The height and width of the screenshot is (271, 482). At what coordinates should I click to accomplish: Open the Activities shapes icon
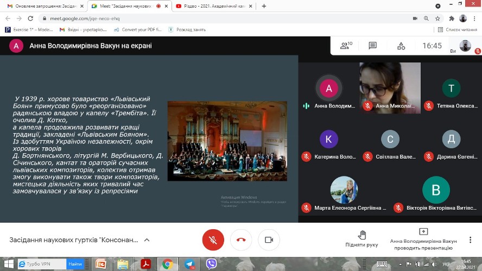click(401, 46)
